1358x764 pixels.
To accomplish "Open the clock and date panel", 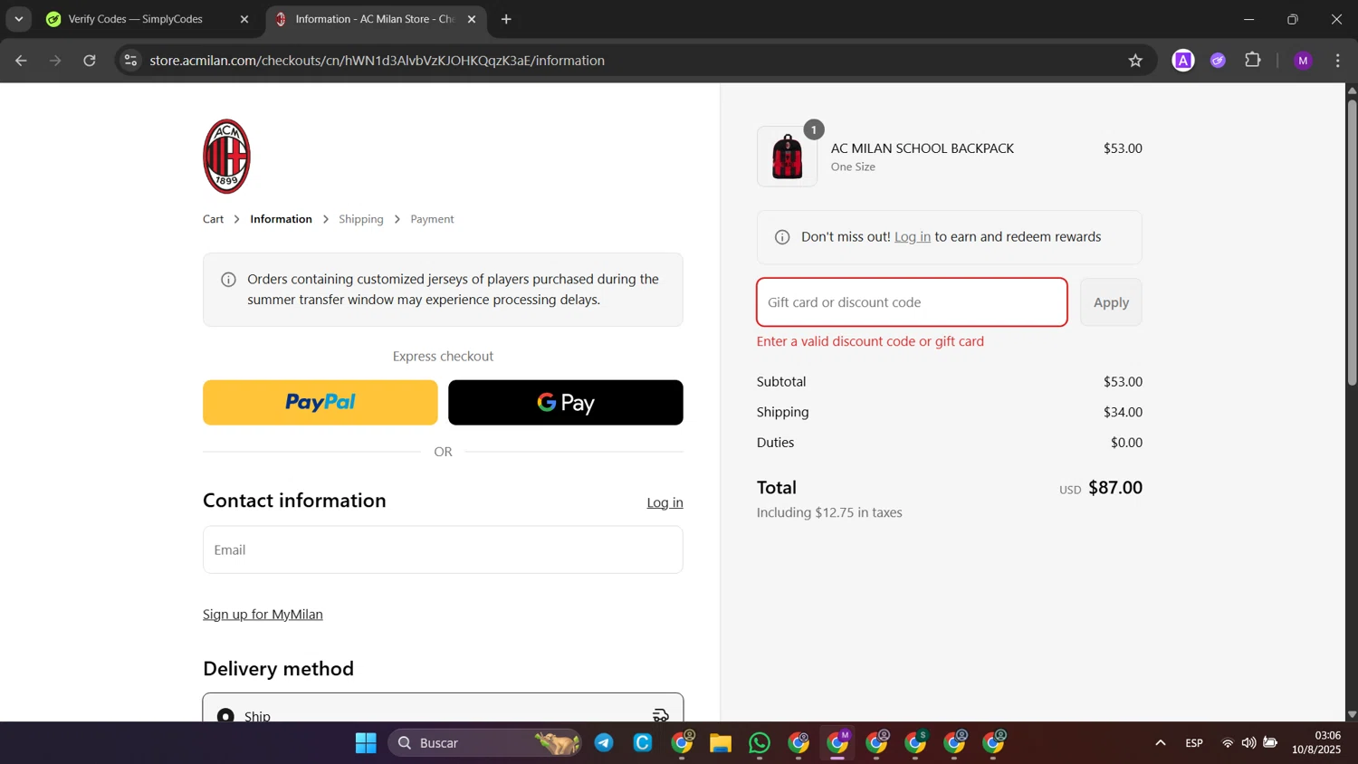I will pos(1316,742).
